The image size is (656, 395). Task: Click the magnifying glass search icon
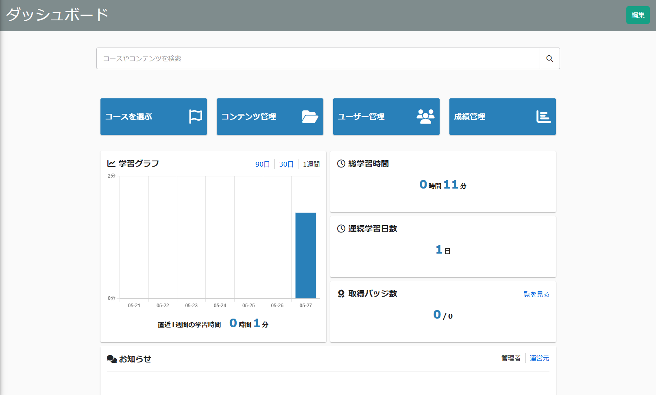coord(549,58)
